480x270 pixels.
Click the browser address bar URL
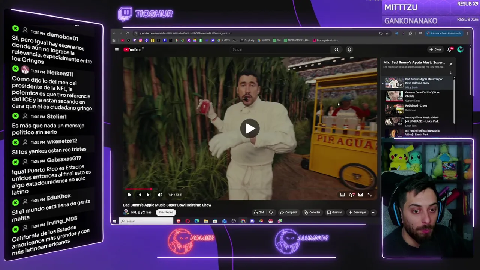pos(186,33)
